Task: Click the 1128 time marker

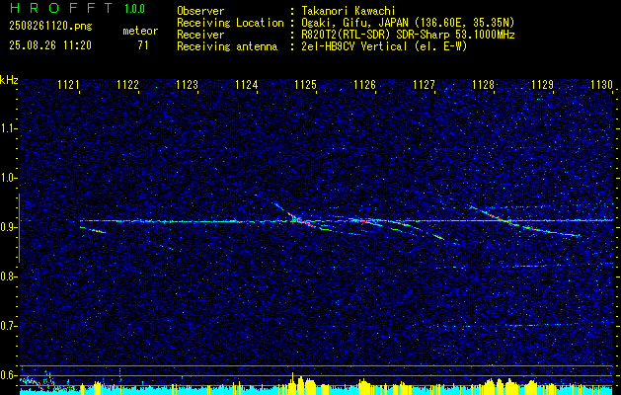Action: click(x=483, y=85)
